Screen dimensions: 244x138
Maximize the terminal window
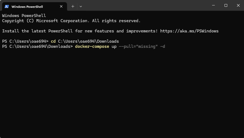[226, 5]
